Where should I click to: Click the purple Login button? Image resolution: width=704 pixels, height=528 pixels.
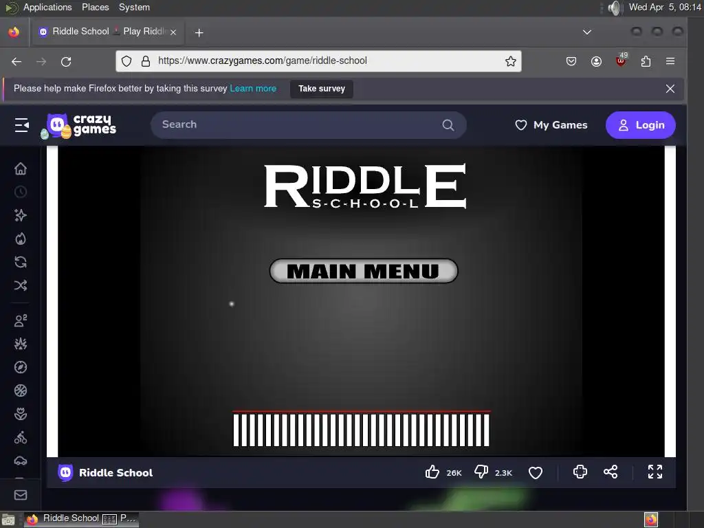click(x=641, y=125)
